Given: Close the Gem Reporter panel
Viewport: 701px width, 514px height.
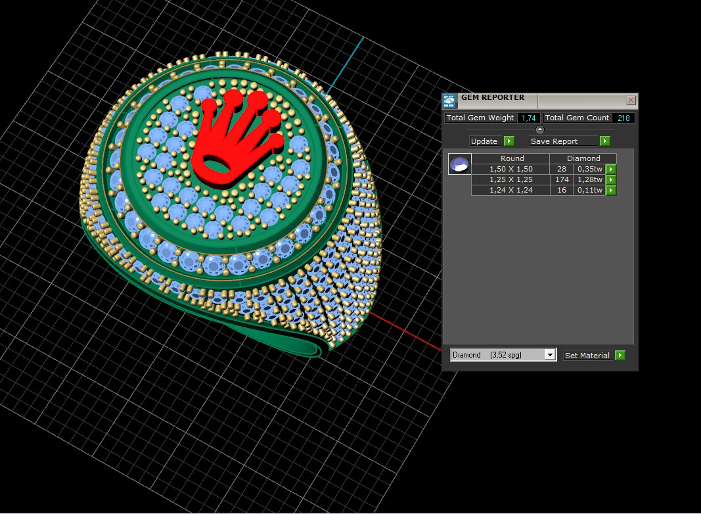Looking at the screenshot, I should 631,100.
